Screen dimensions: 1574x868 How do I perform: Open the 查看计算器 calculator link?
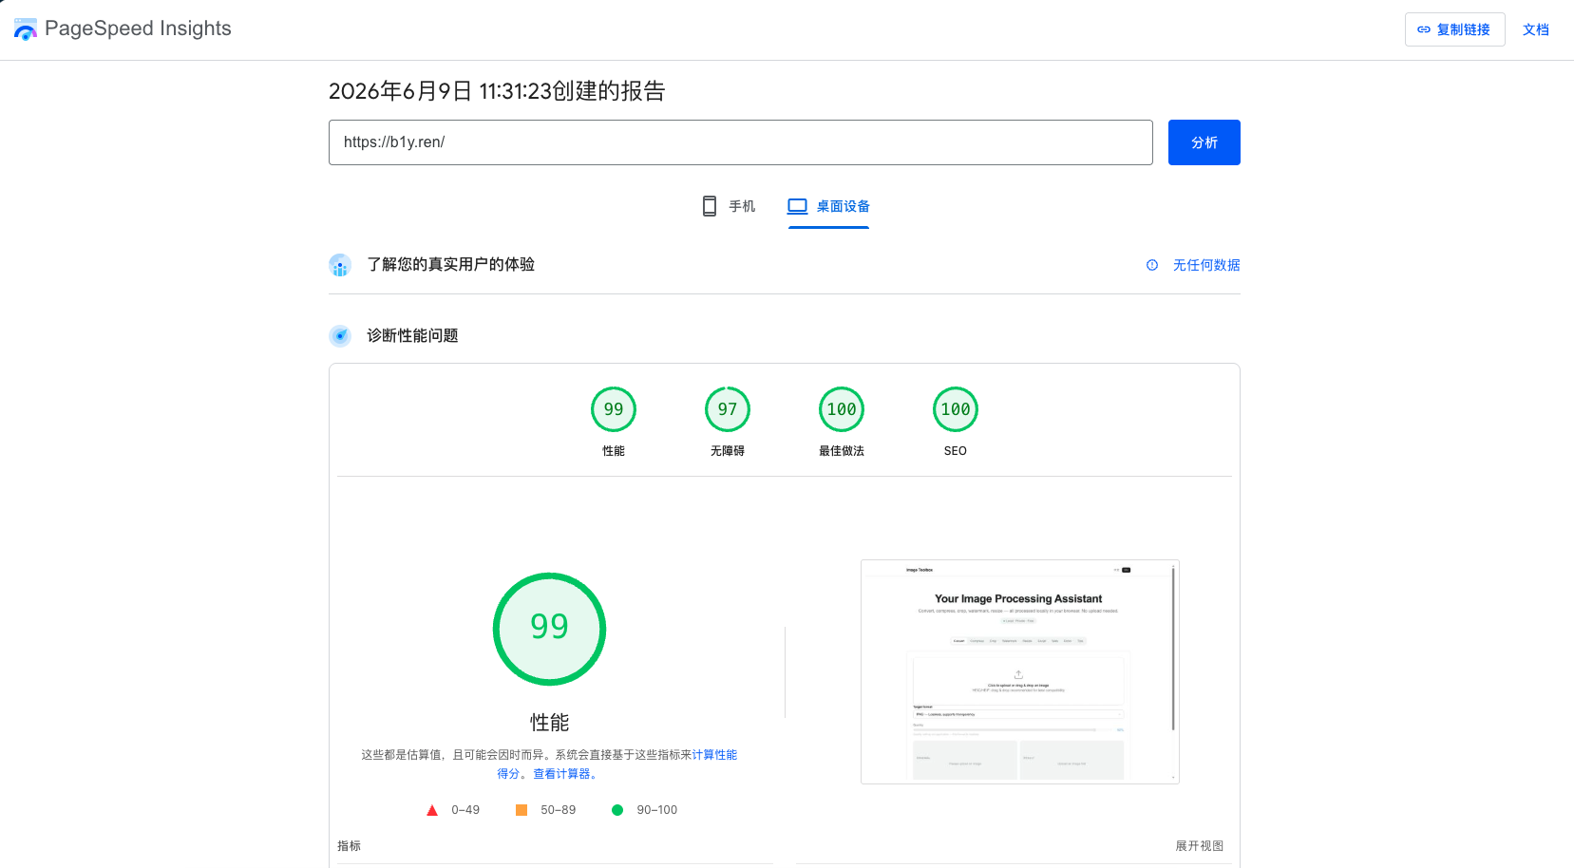tap(561, 774)
